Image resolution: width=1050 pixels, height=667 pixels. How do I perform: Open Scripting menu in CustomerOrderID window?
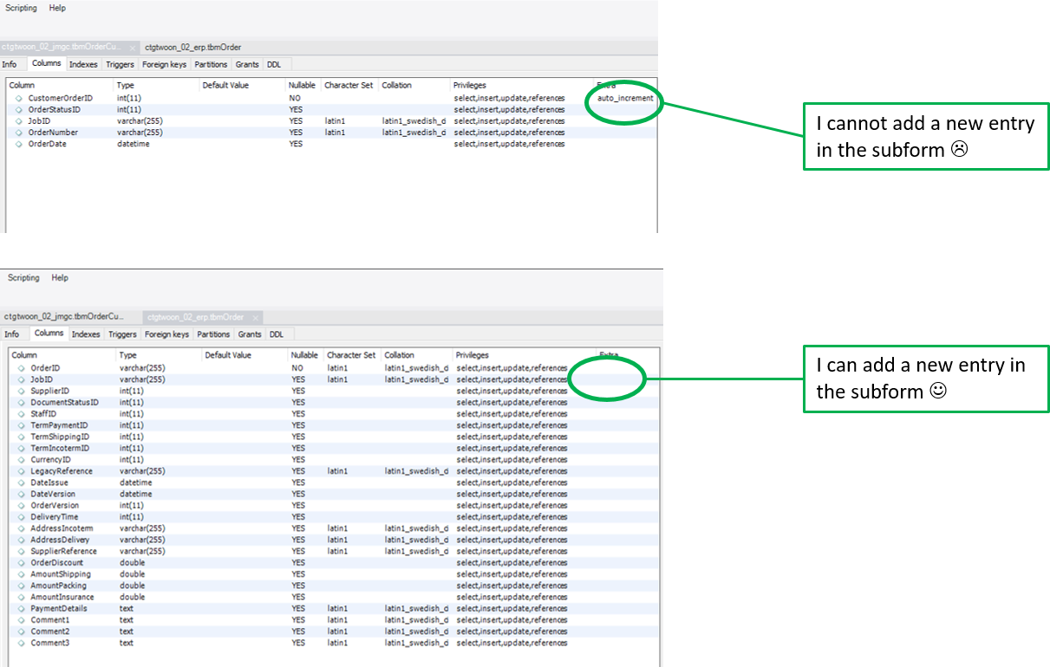click(22, 8)
